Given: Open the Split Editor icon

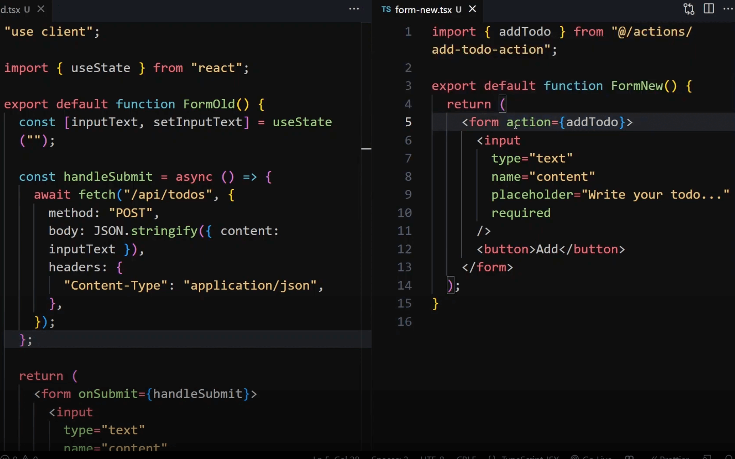Looking at the screenshot, I should 709,8.
